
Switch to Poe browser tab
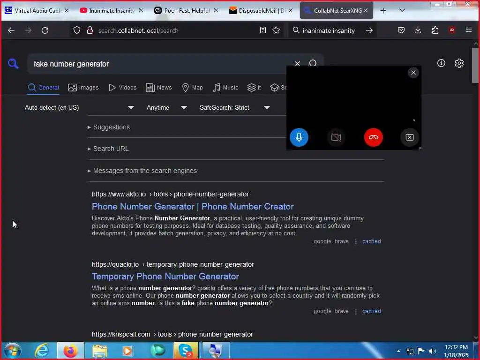186,10
